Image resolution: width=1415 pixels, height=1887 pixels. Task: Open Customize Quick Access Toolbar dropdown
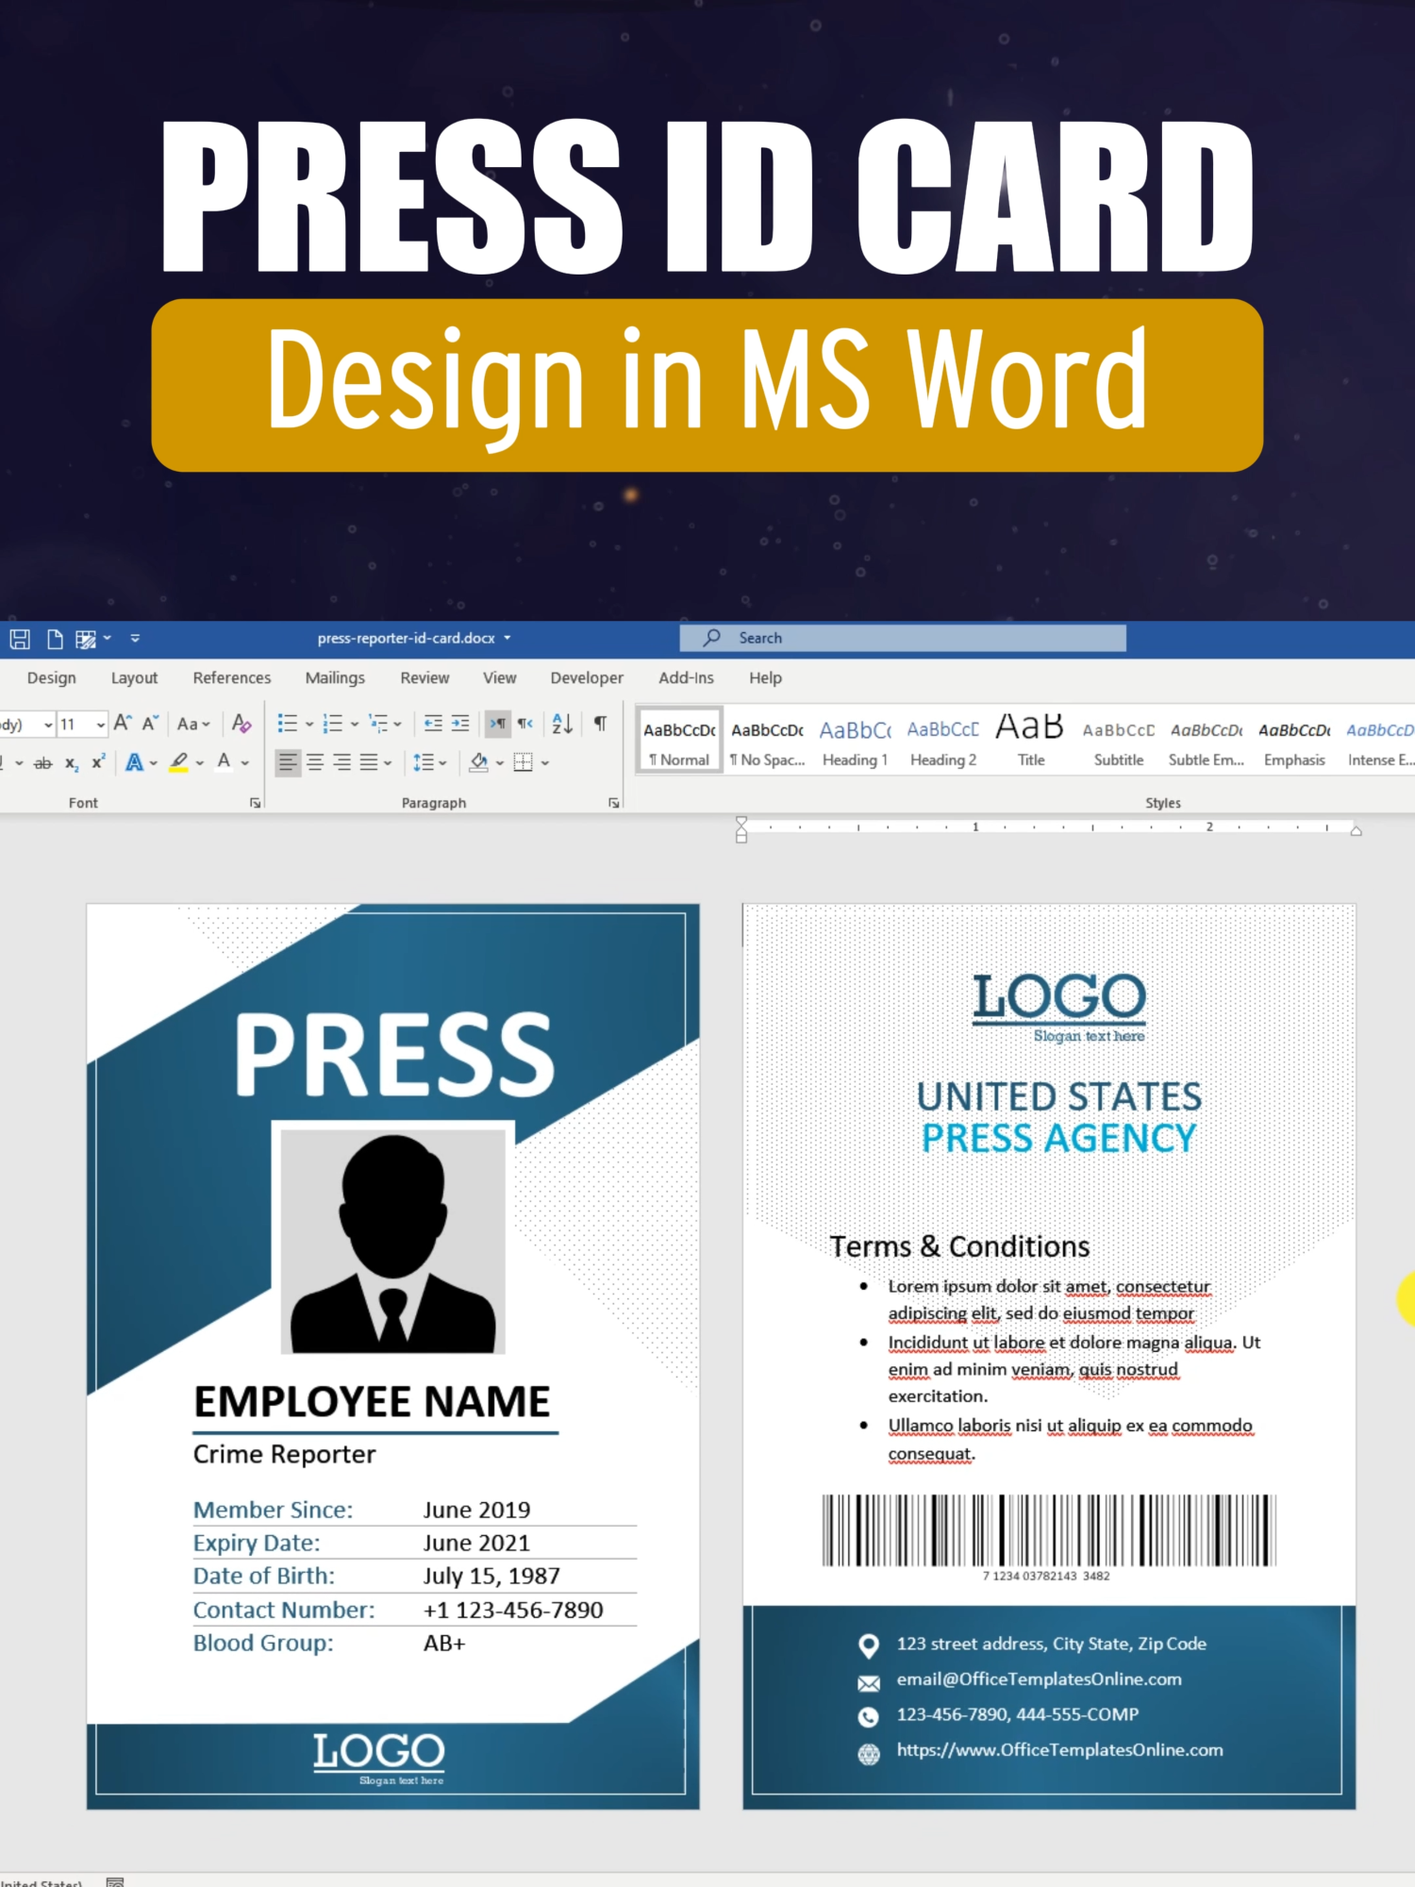[135, 639]
